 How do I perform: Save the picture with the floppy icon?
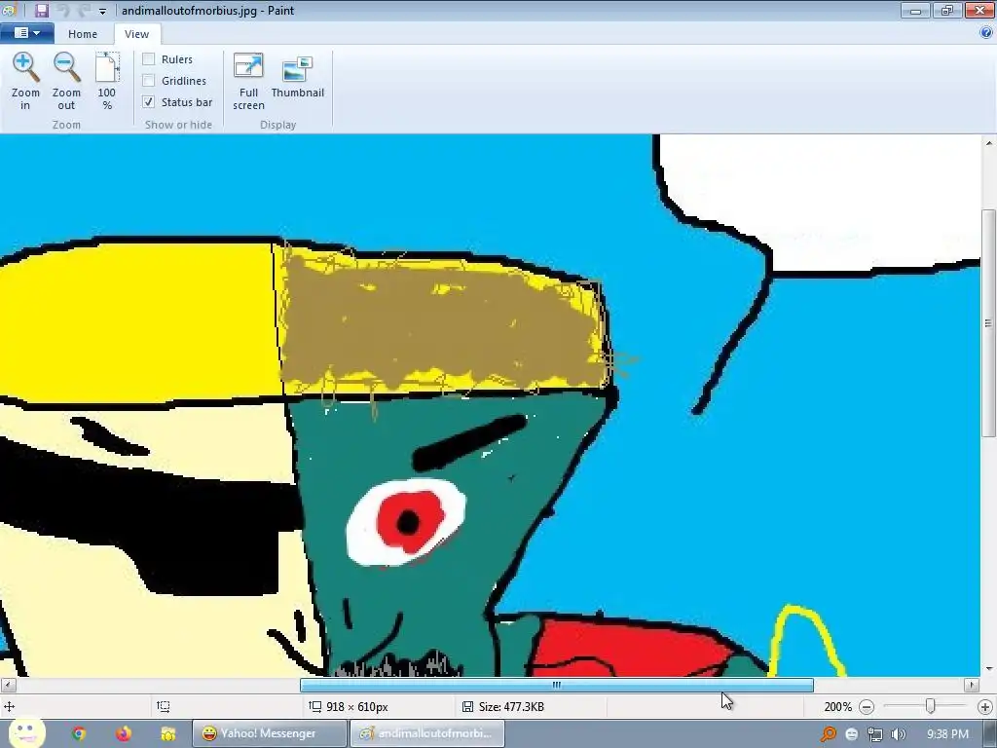pyautogui.click(x=41, y=10)
